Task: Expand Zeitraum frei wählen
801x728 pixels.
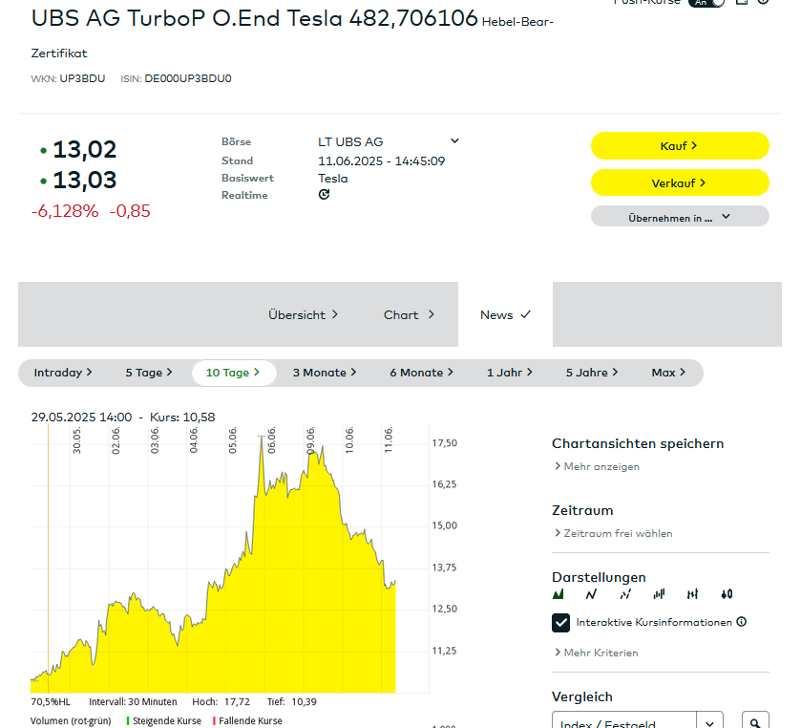Action: (613, 533)
